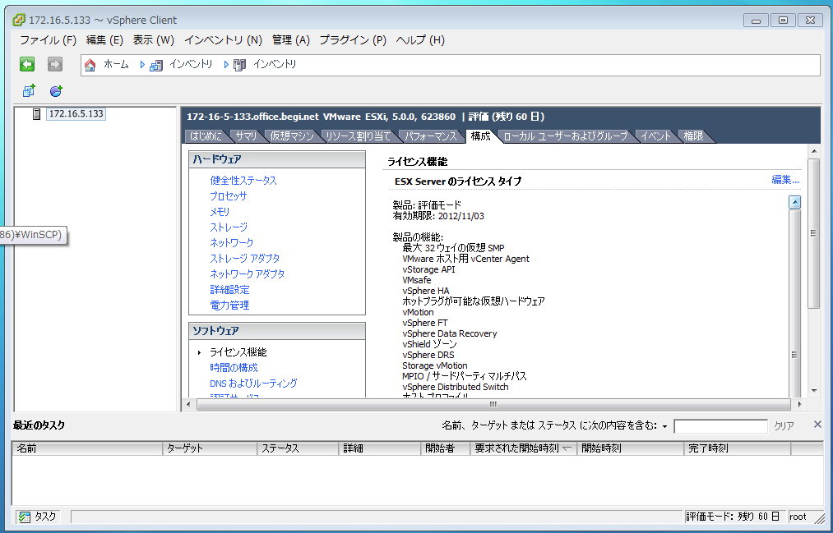Click the recent tasks filter text field
This screenshot has height=533, width=833.
pyautogui.click(x=720, y=426)
